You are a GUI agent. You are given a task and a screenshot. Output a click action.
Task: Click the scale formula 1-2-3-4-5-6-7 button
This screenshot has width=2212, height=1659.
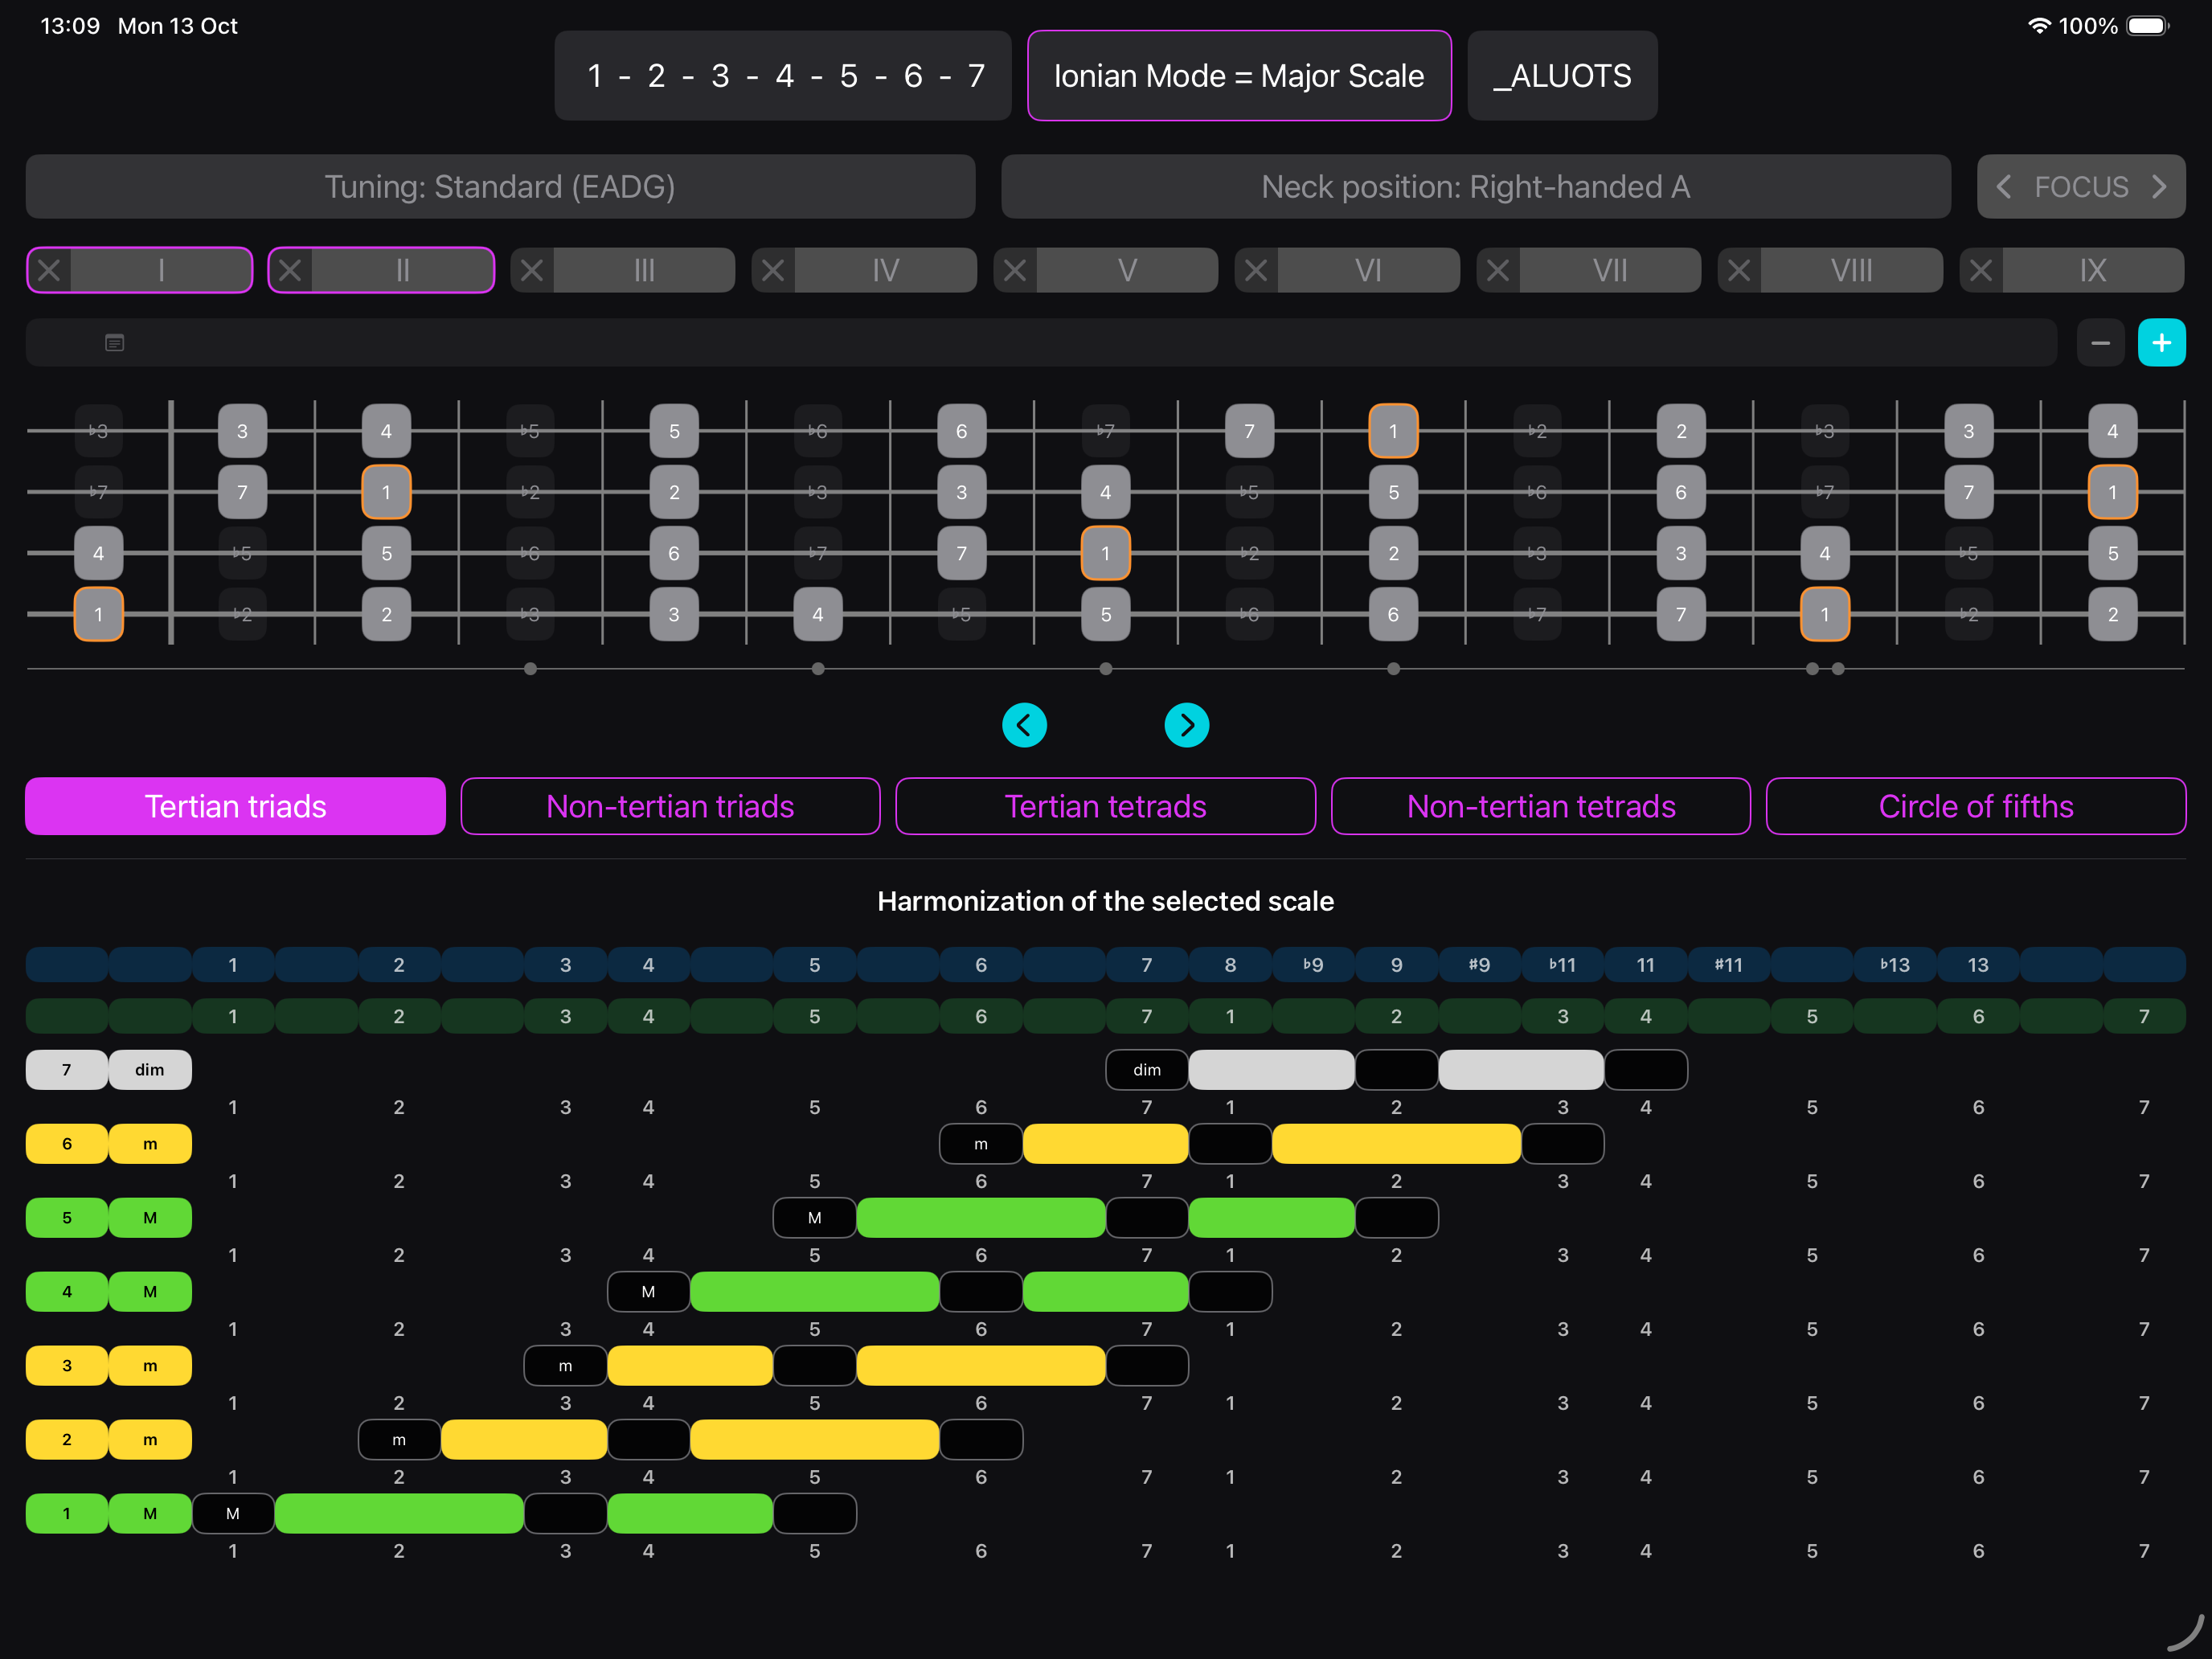pyautogui.click(x=783, y=76)
